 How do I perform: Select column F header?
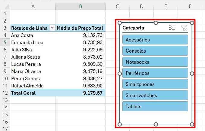coord(190,6)
